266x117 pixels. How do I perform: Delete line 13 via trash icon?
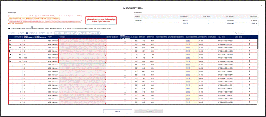(x=250, y=102)
